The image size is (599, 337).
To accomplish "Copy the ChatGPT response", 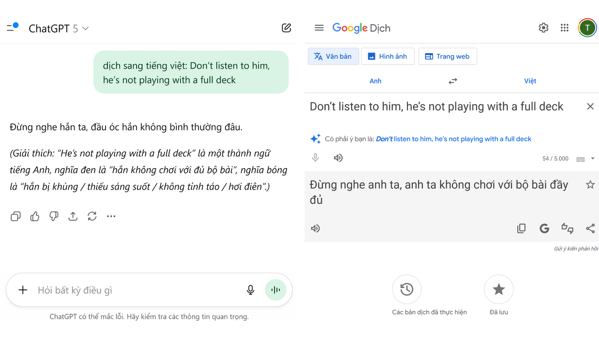I will pos(16,216).
